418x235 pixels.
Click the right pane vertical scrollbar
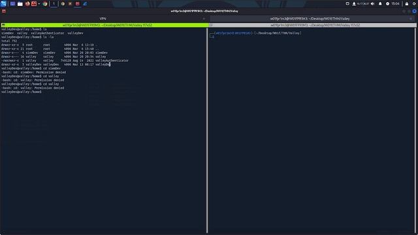click(x=415, y=130)
